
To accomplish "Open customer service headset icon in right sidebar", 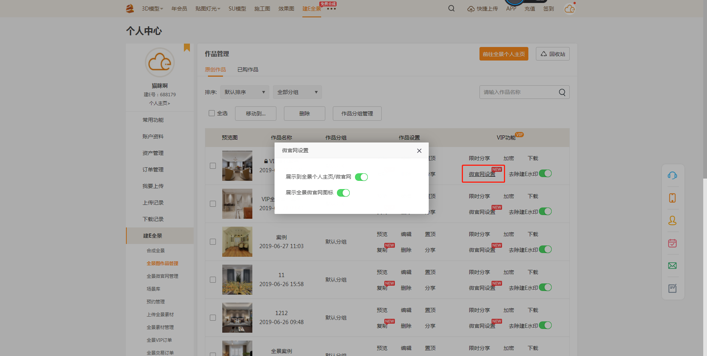I will click(672, 176).
